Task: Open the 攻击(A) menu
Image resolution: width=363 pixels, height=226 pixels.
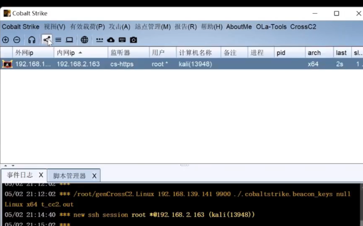Action: (x=119, y=27)
